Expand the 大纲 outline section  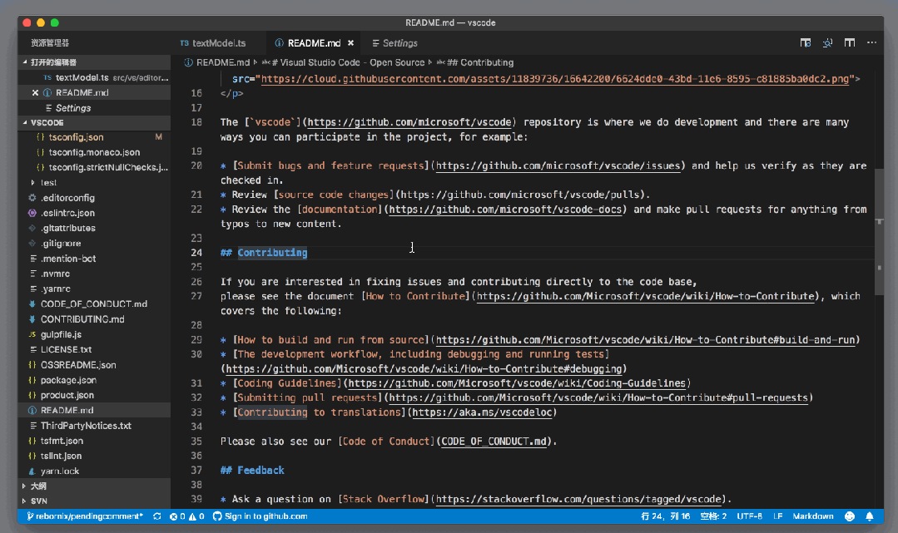[x=38, y=486]
